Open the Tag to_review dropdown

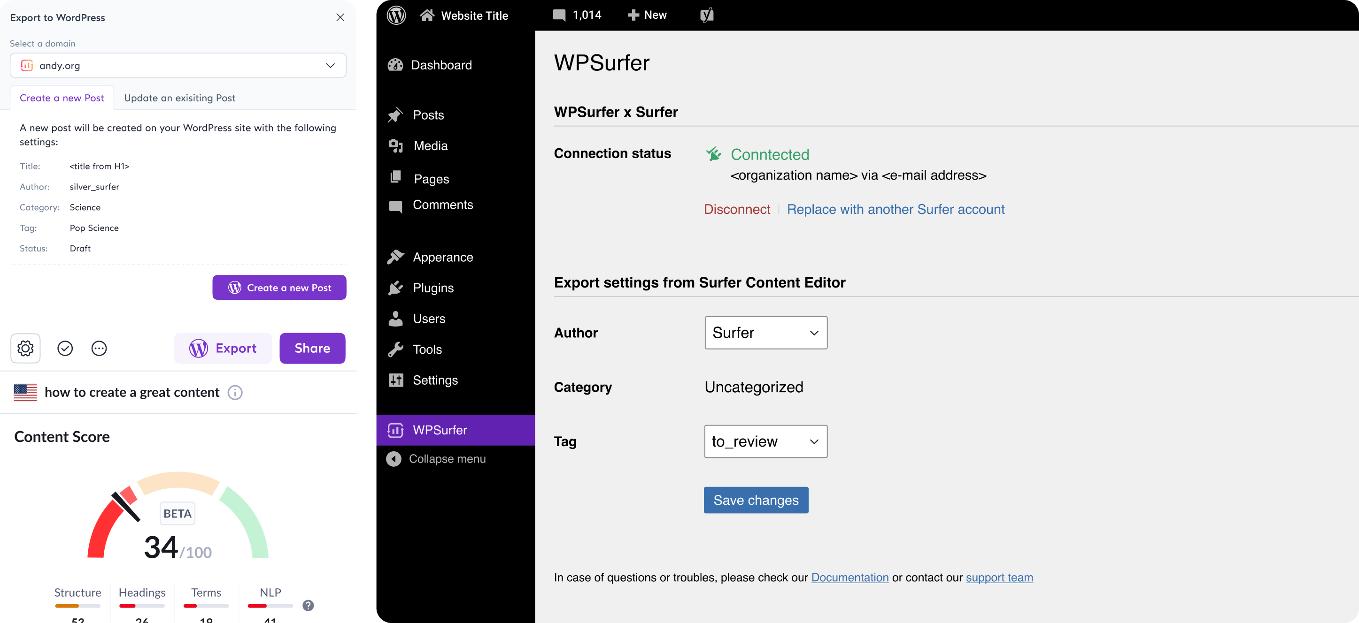click(765, 441)
